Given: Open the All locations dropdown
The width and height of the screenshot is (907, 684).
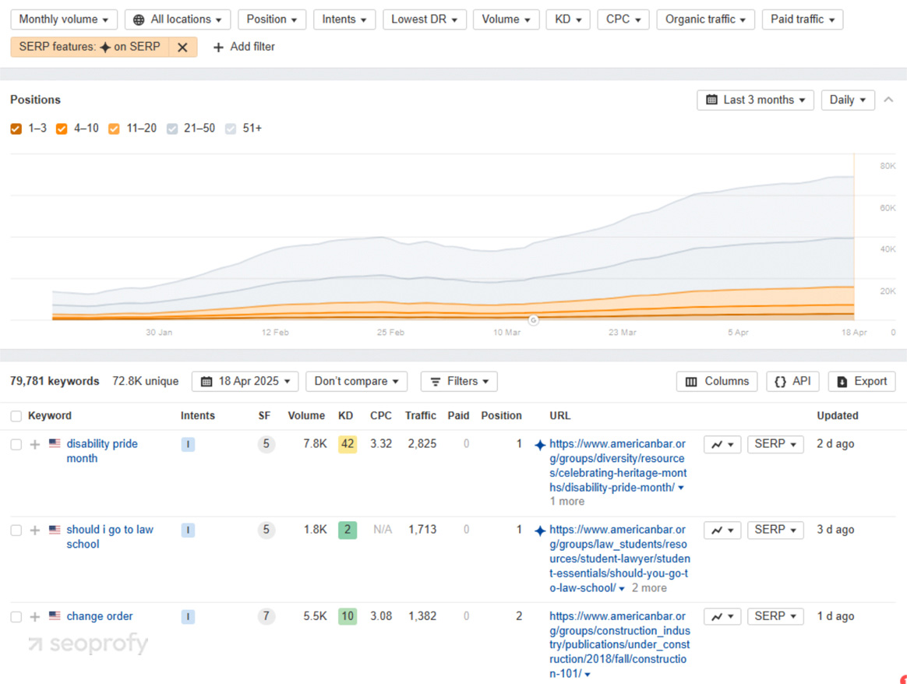Looking at the screenshot, I should pyautogui.click(x=178, y=19).
